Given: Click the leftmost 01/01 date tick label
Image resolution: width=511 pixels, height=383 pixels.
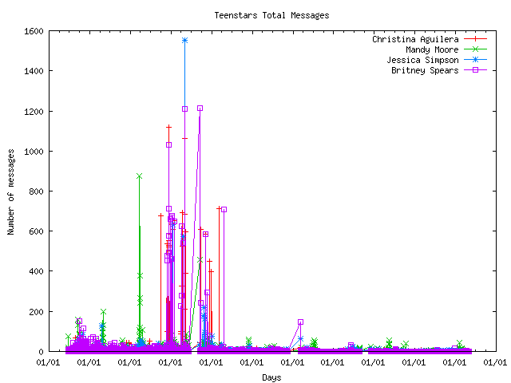Looking at the screenshot, I should pyautogui.click(x=48, y=363).
